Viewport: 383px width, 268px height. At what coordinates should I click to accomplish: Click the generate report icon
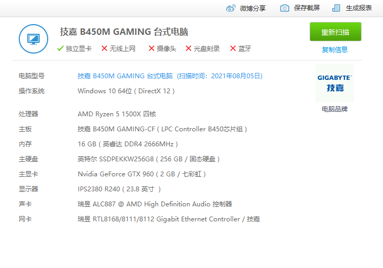(336, 8)
